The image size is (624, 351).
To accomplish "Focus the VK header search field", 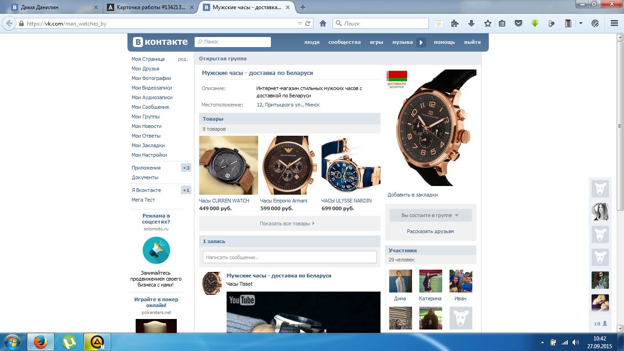I will tap(233, 42).
